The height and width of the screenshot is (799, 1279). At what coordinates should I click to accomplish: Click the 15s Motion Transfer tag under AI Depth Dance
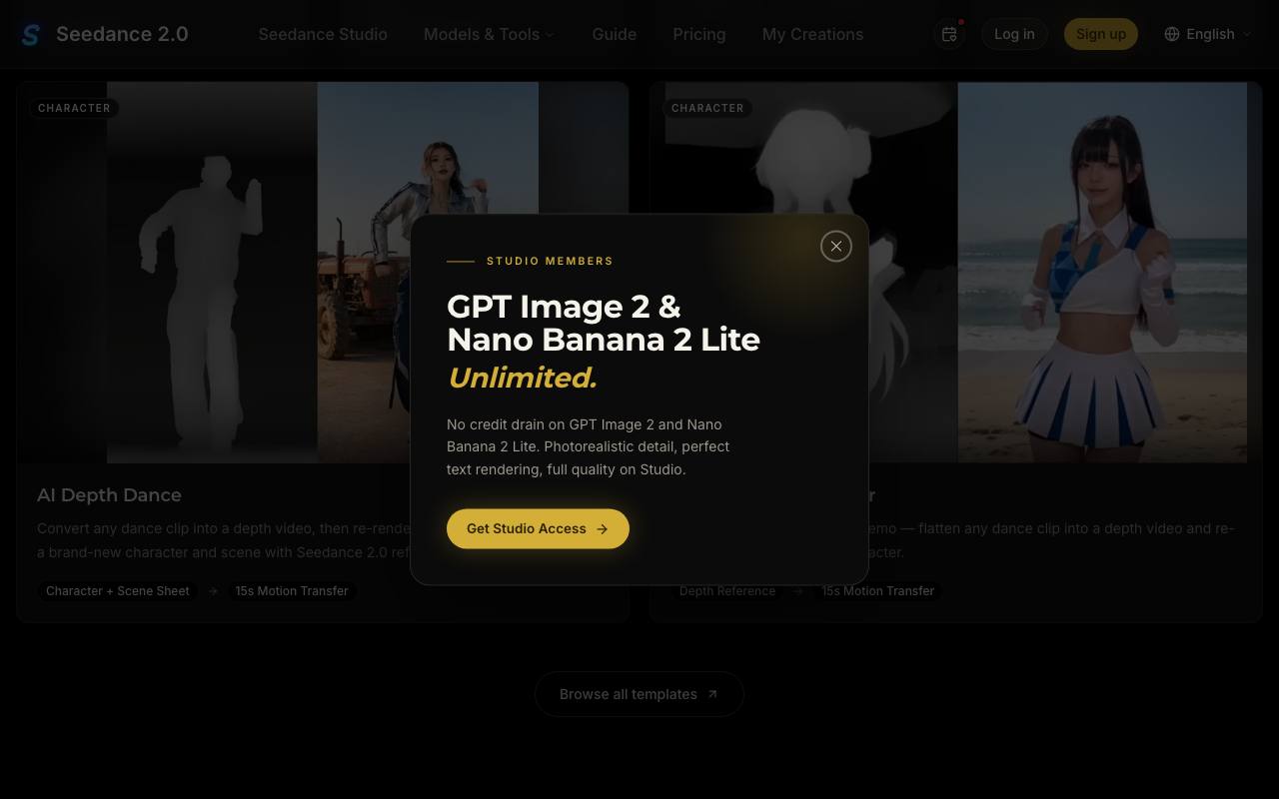292,591
